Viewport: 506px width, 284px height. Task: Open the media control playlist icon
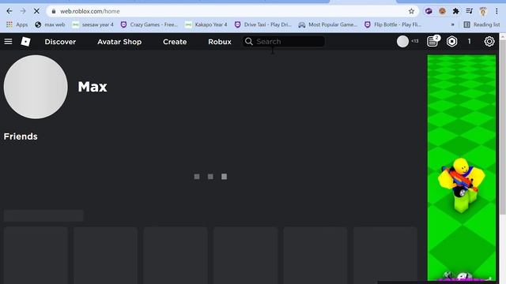pos(469,11)
